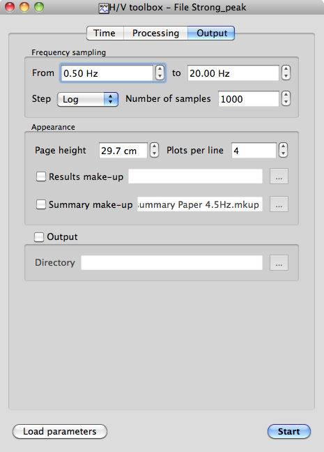Open the Step Log dropdown
The width and height of the screenshot is (324, 452).
(88, 100)
